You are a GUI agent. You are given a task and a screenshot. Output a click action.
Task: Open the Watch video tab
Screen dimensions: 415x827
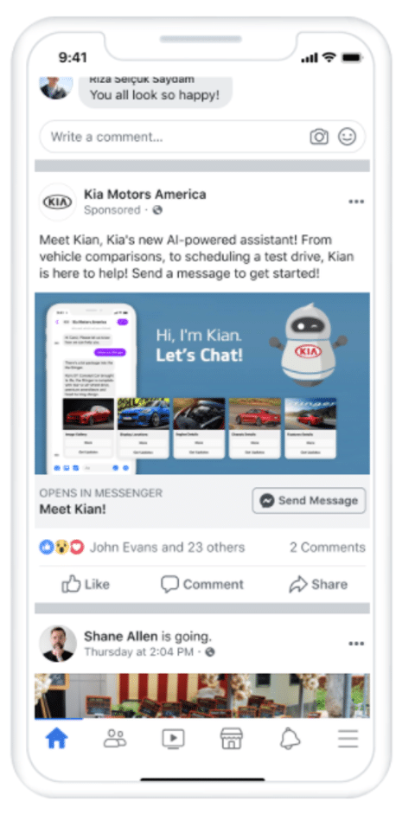pos(173,739)
